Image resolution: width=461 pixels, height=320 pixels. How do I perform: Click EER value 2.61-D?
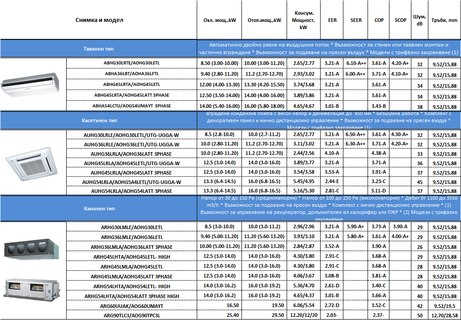(x=332, y=285)
